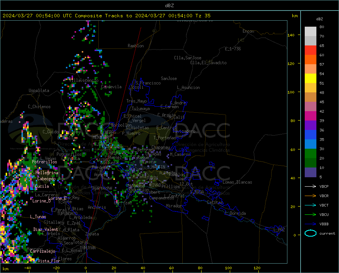Click the 'L_Tunas' map label
Viewport: 339px width, 273px height.
point(38,217)
